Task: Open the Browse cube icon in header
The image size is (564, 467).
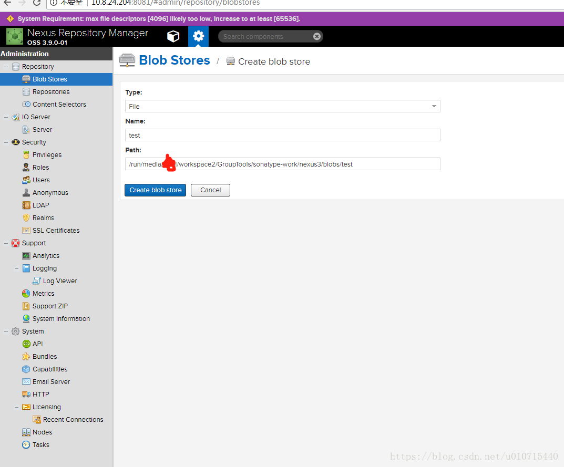Action: pyautogui.click(x=173, y=36)
